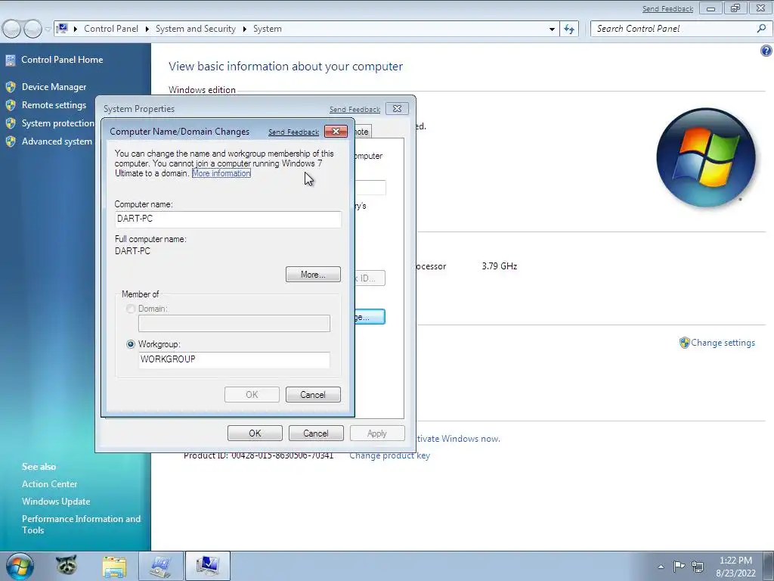This screenshot has width=774, height=581.
Task: Open the network tray icon
Action: (x=698, y=566)
